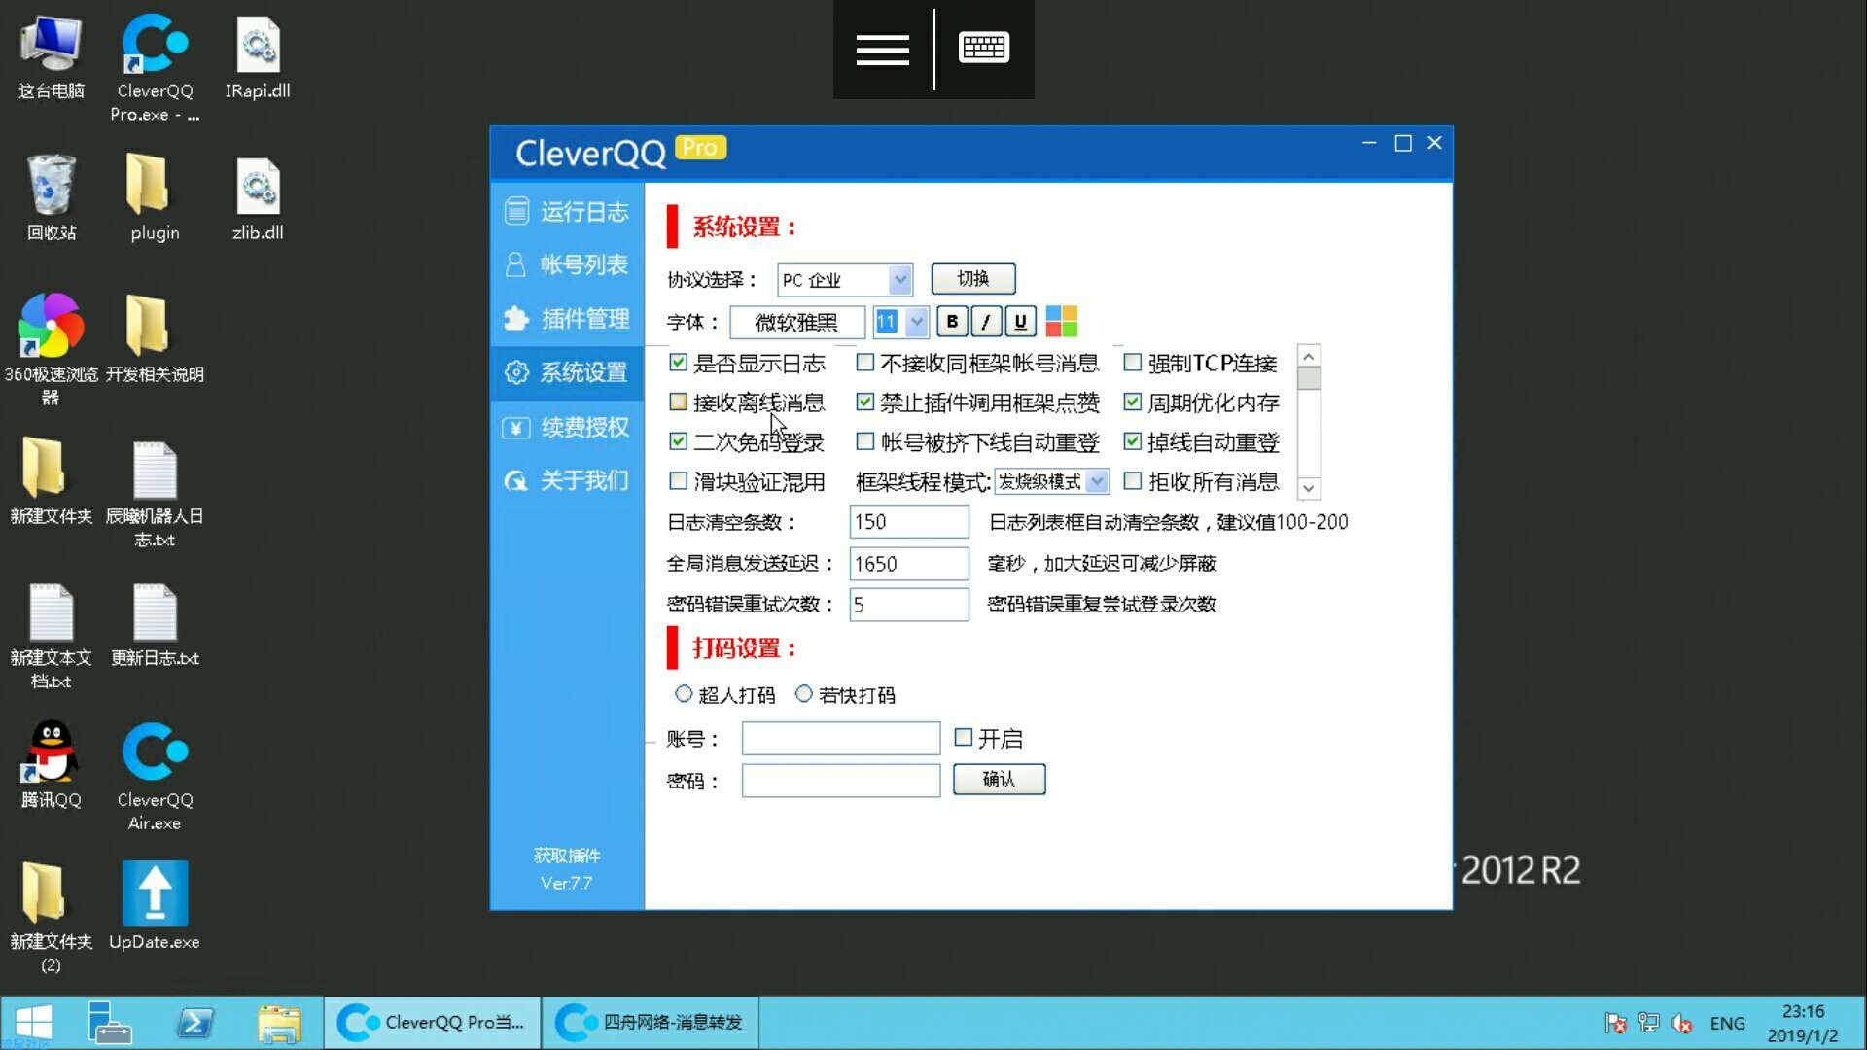Click the keyboard icon at top

coord(984,47)
